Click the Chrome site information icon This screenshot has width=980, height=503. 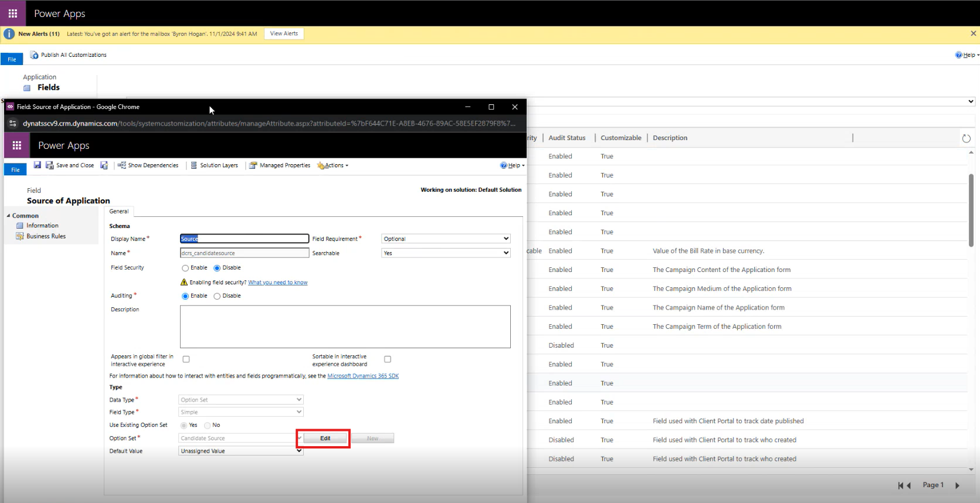click(x=13, y=124)
